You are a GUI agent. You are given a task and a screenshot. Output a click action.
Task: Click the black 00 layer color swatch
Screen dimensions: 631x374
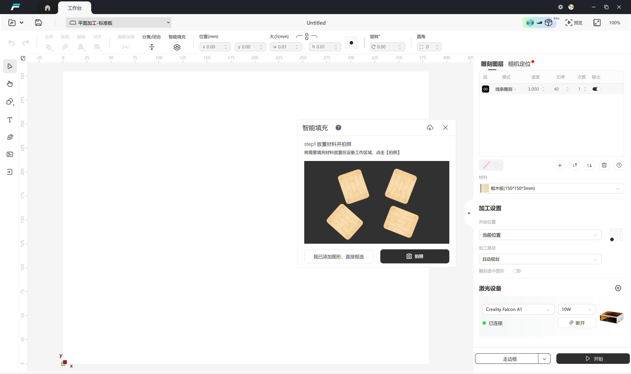click(x=485, y=89)
